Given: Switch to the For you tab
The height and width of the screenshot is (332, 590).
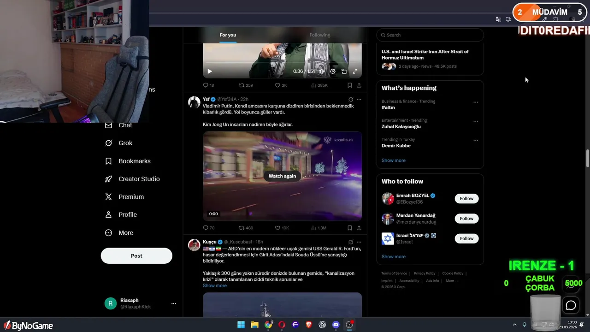Looking at the screenshot, I should point(228,35).
